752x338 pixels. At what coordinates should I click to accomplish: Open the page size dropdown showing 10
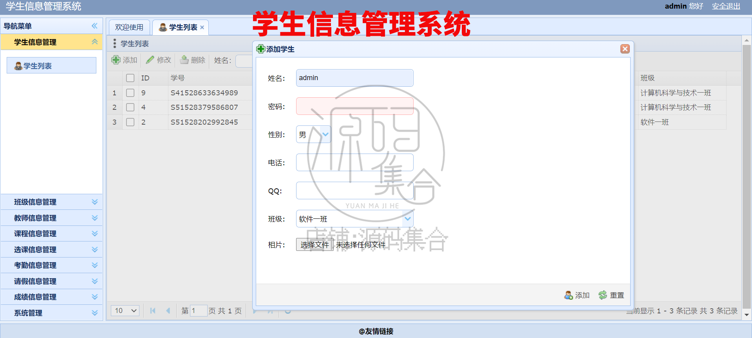125,311
